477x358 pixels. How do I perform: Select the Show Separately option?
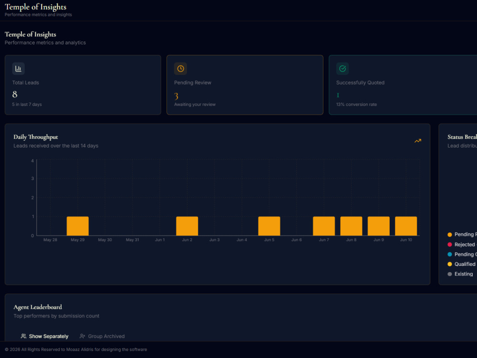click(44, 336)
